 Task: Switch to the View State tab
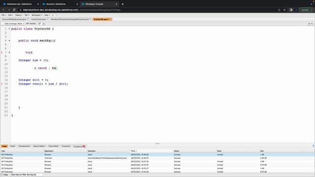tap(54, 147)
